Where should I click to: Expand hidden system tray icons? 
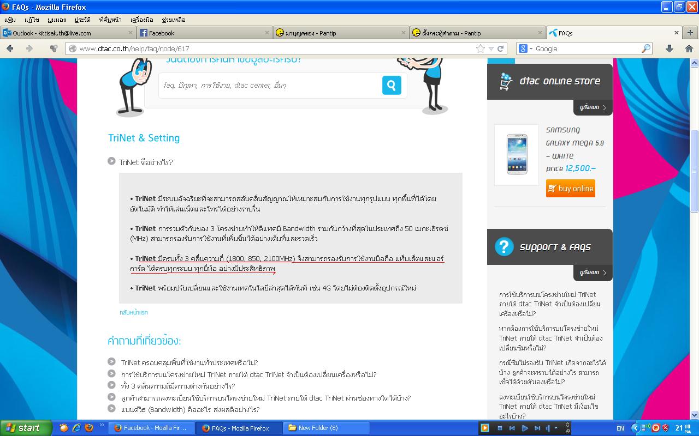(636, 428)
